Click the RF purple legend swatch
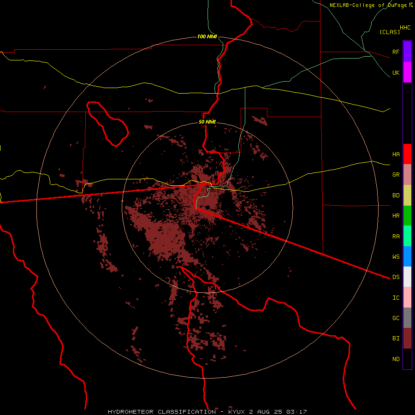The width and height of the screenshot is (415, 415). click(x=407, y=51)
